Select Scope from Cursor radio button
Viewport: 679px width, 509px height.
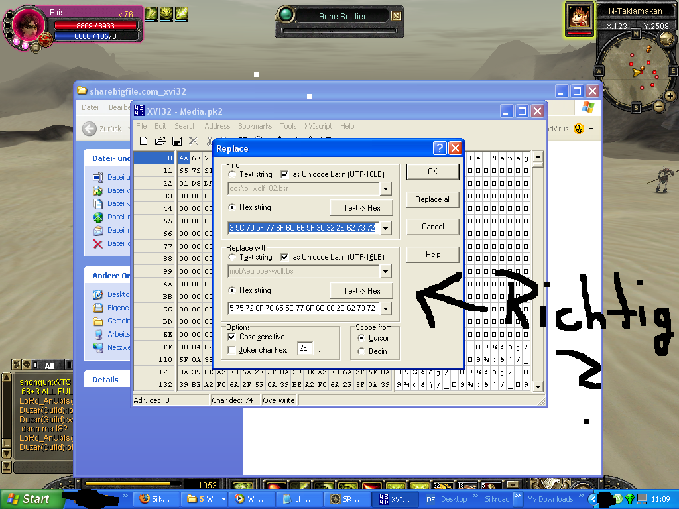pos(361,337)
